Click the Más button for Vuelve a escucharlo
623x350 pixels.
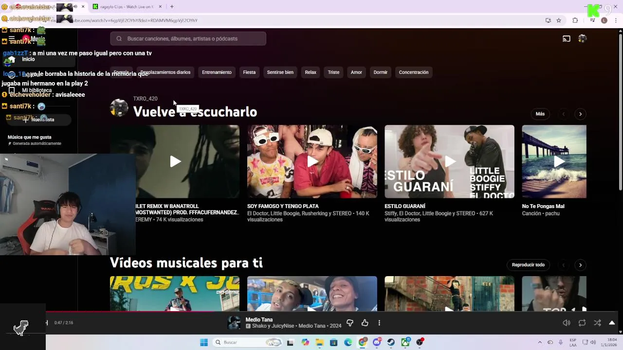click(x=540, y=114)
